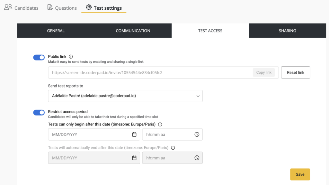329x185 pixels.
Task: Open the COMMUNICATION tab
Action: [x=133, y=31]
